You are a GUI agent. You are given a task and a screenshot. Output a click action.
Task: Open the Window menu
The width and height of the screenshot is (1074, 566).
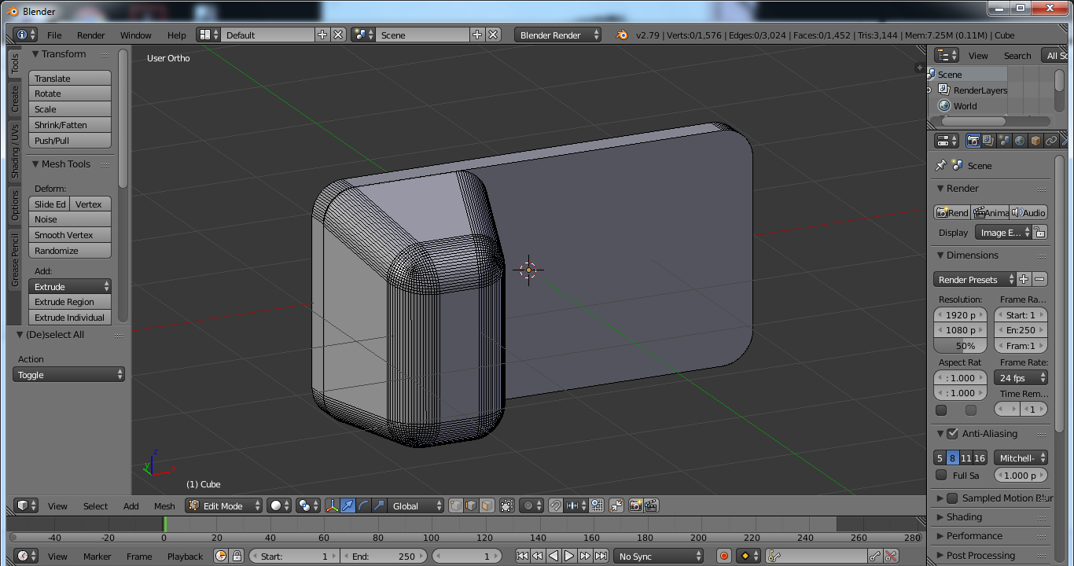[x=135, y=35]
